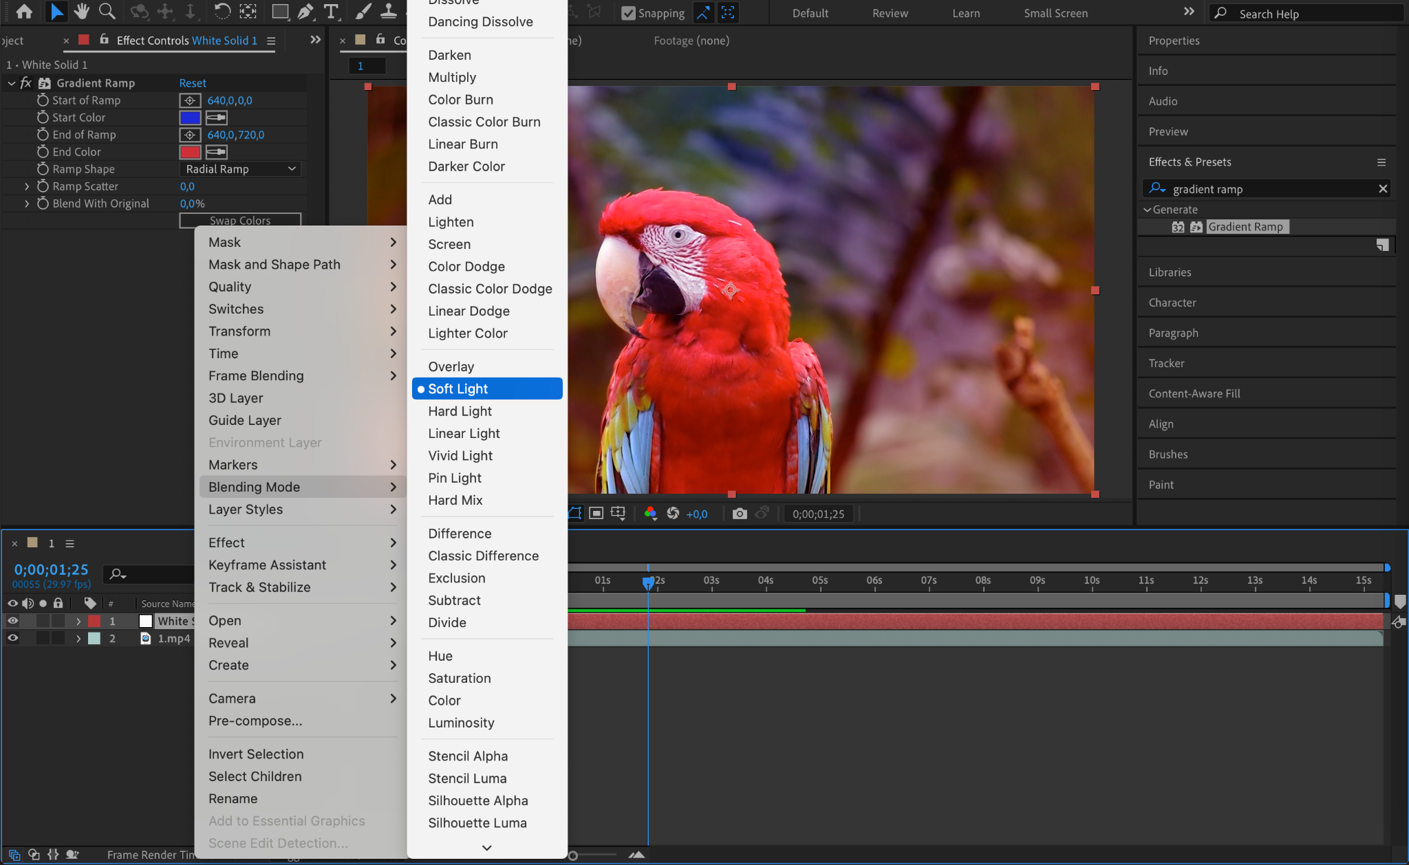
Task: Toggle the Snapping checkbox
Action: 628,13
